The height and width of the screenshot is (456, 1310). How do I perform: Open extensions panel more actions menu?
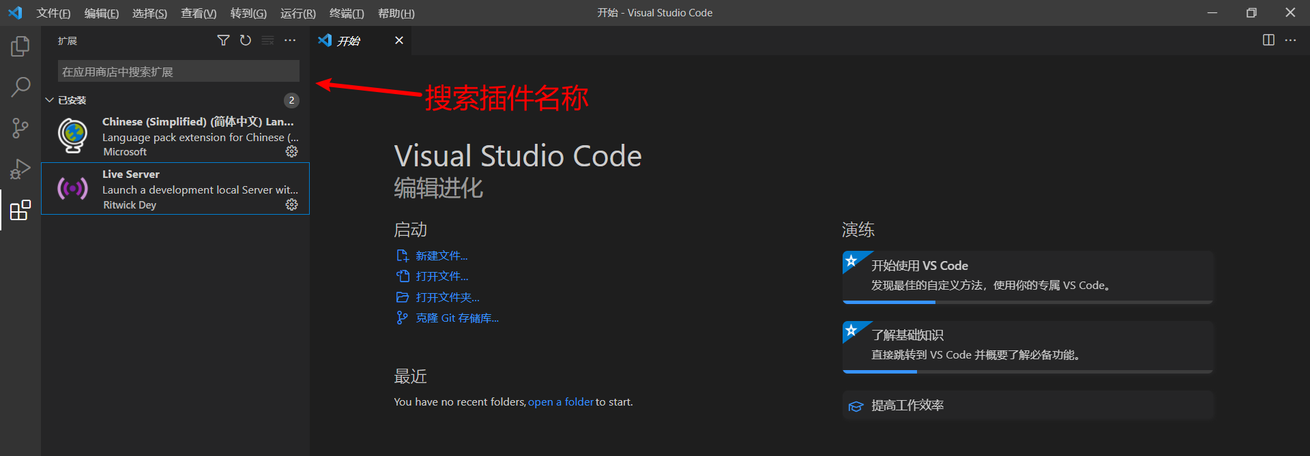(290, 41)
